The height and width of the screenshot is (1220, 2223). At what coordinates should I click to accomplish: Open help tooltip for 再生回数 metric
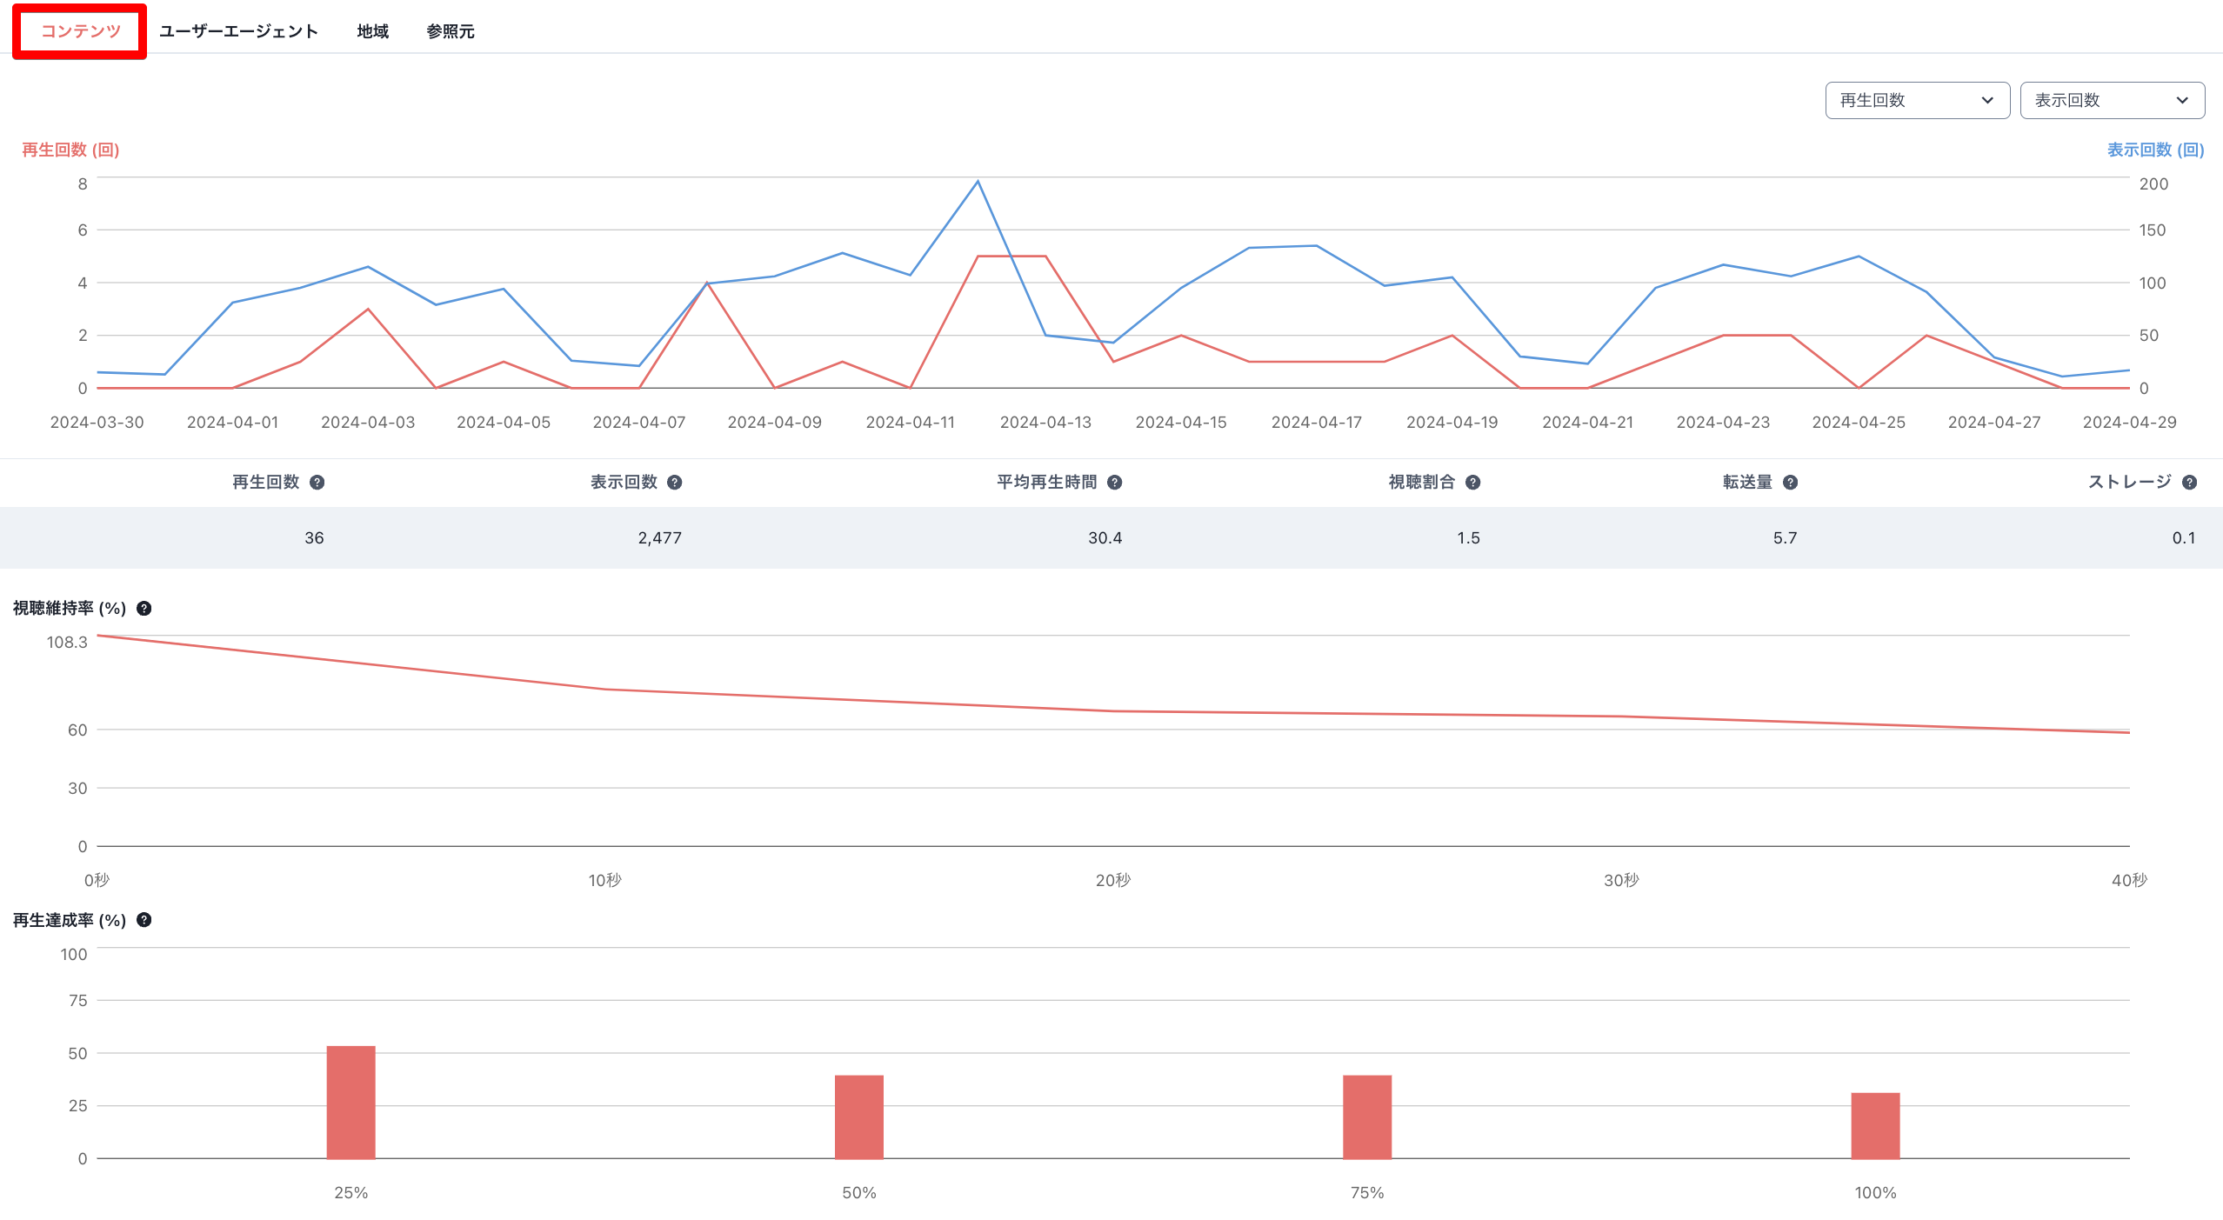[318, 482]
